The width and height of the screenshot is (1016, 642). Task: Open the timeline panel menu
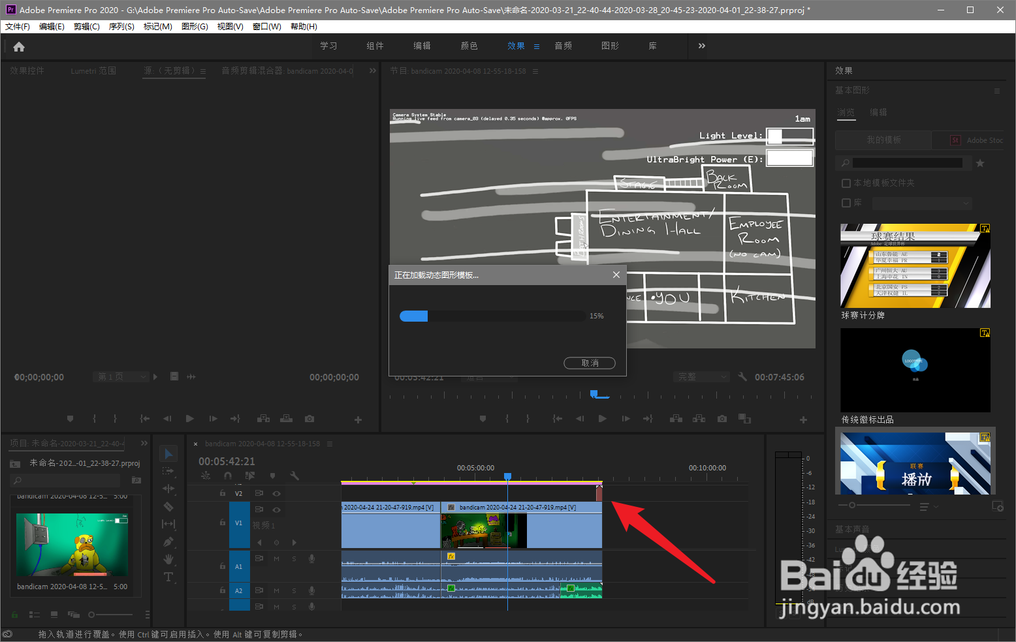[x=330, y=444]
